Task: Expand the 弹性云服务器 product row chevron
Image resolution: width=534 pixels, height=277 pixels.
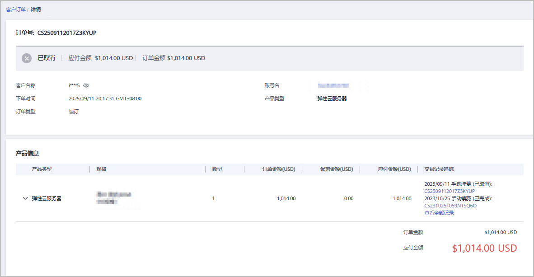Action: coord(25,198)
